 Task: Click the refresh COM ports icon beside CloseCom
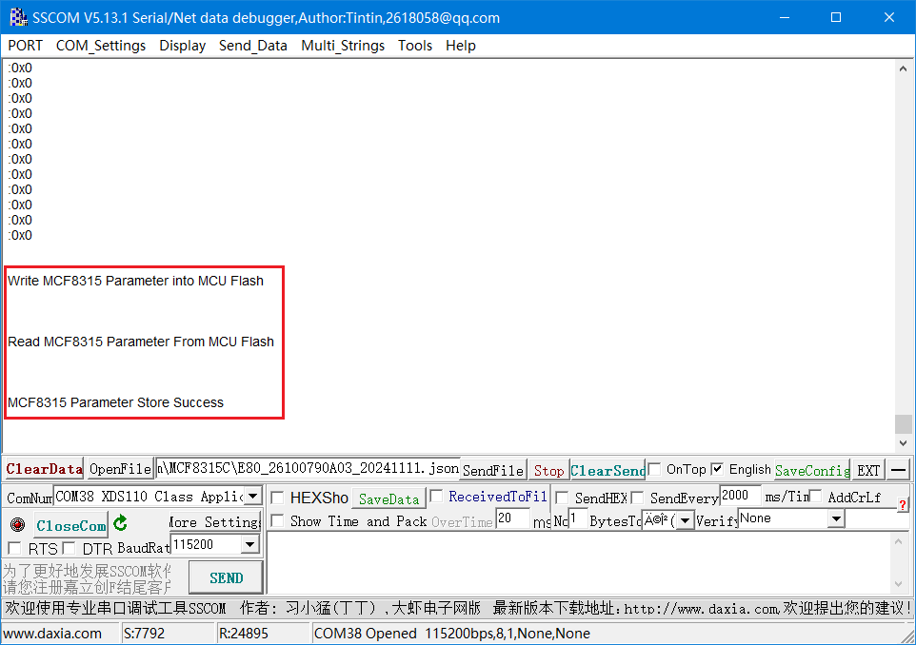click(x=118, y=524)
